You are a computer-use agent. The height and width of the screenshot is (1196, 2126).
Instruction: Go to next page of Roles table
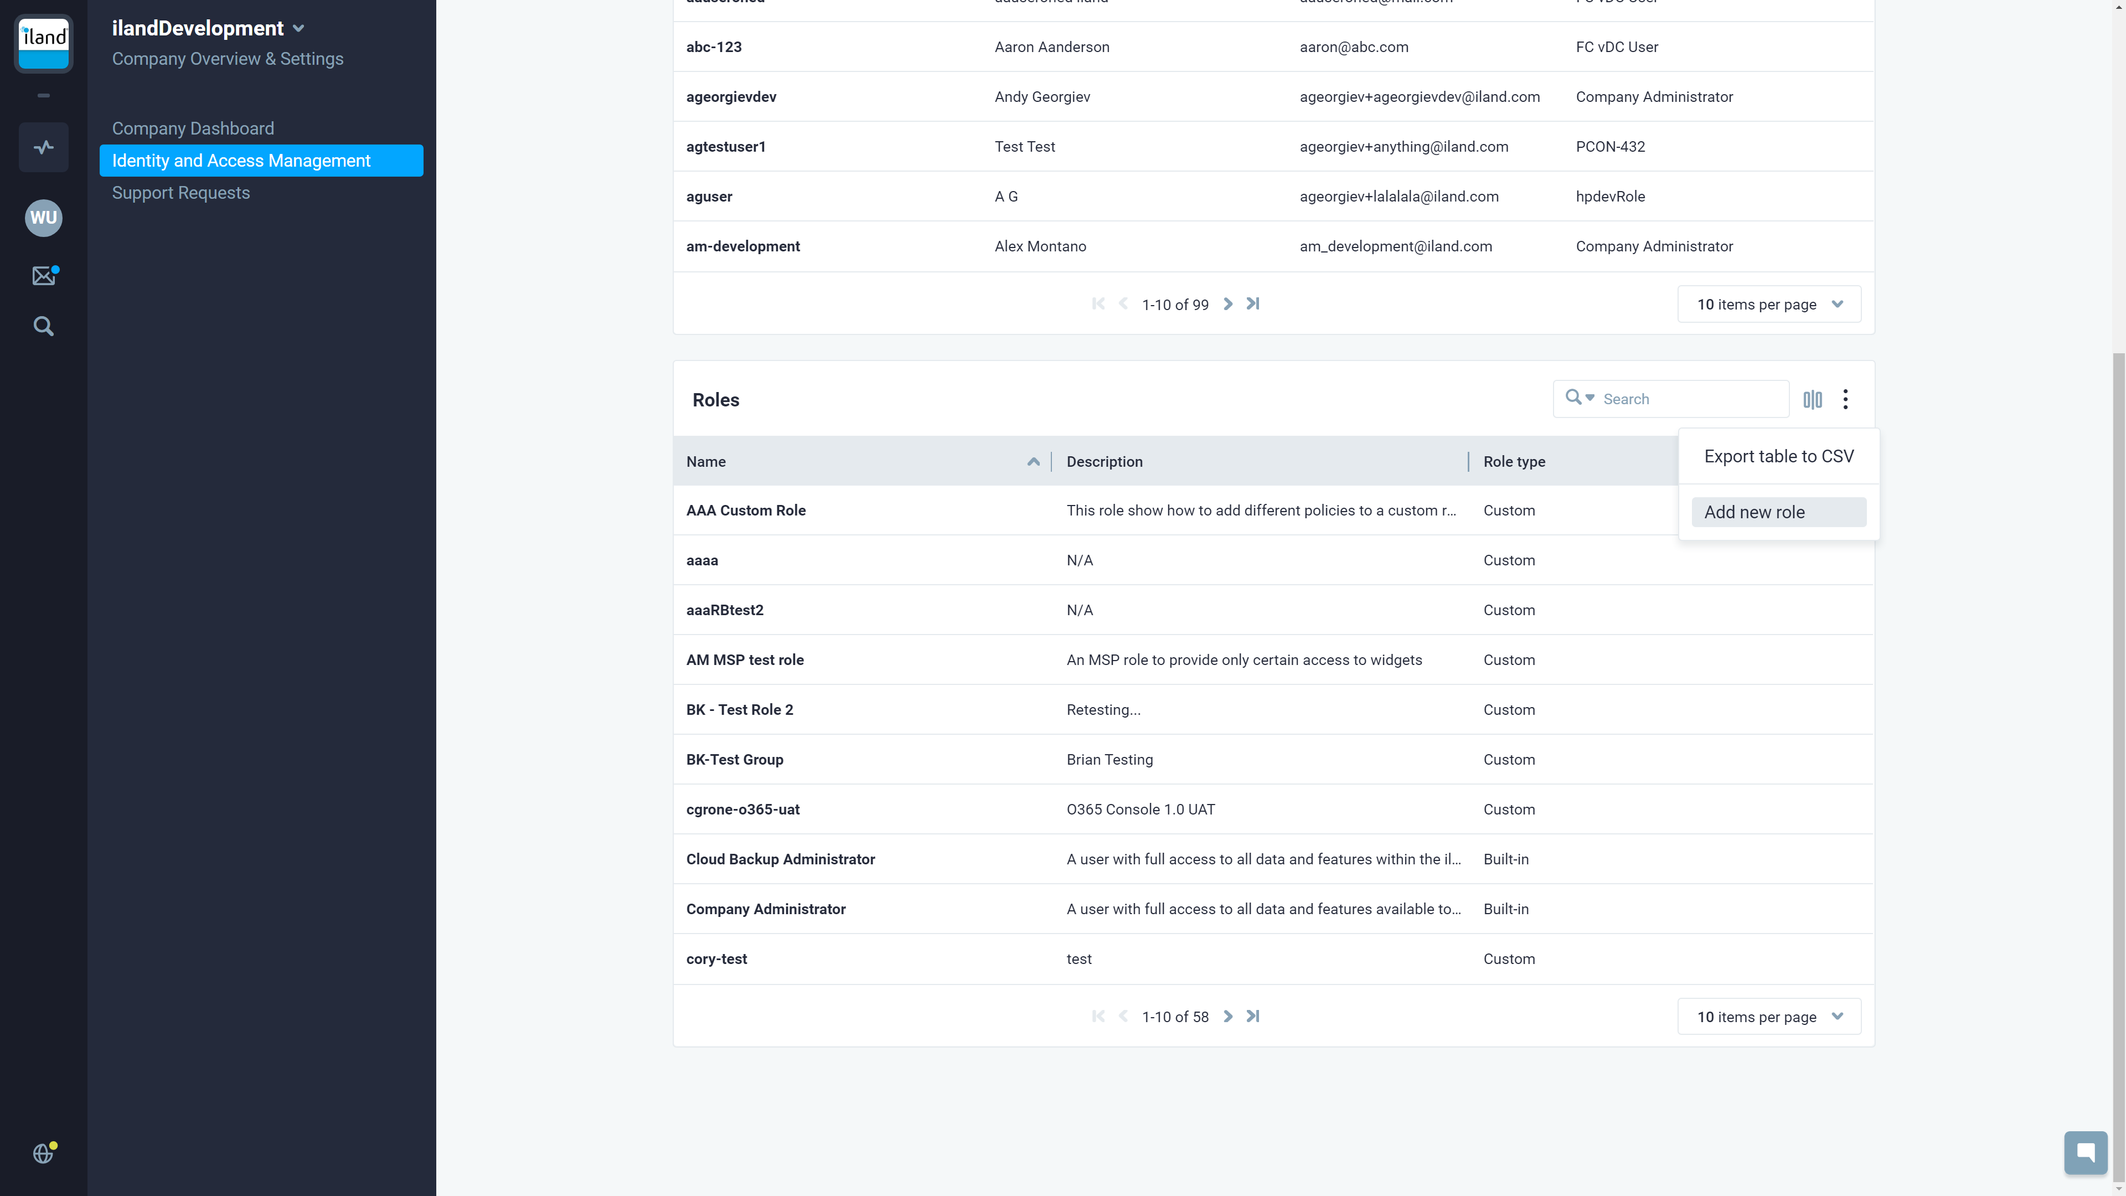[x=1228, y=1016]
